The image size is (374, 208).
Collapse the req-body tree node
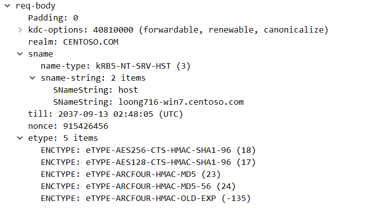7,6
